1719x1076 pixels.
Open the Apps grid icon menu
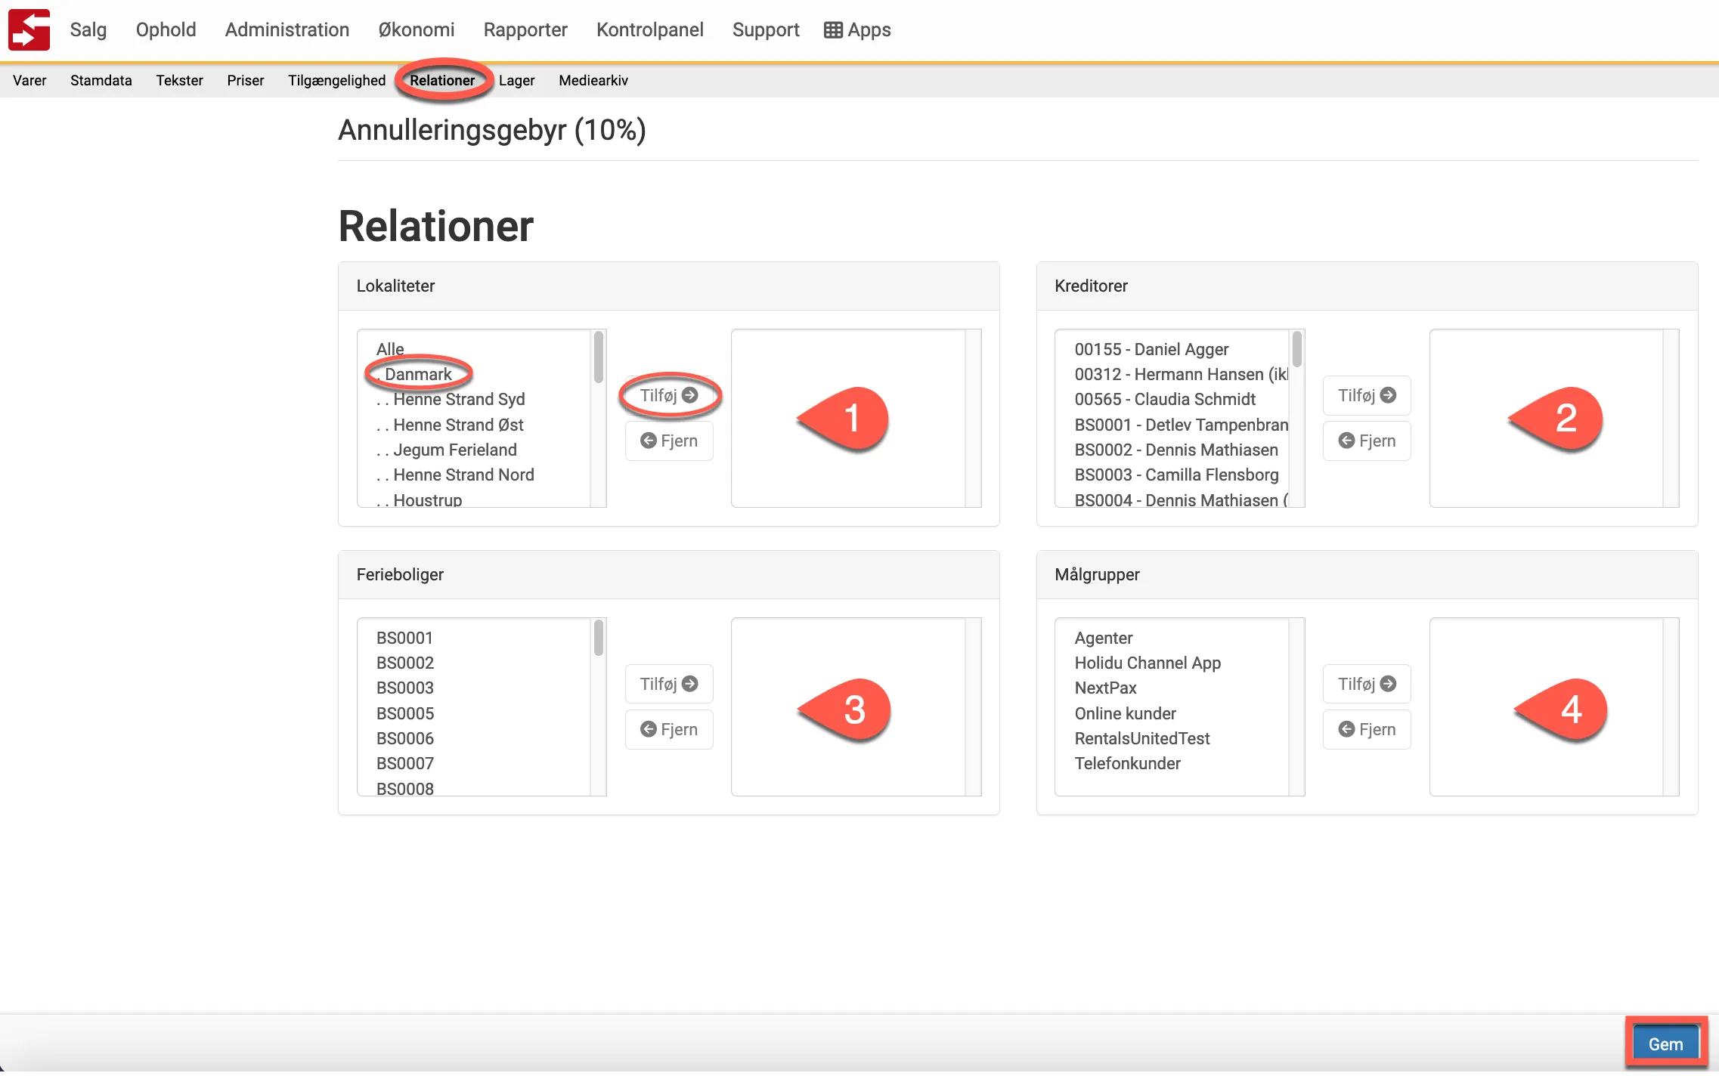pyautogui.click(x=857, y=30)
